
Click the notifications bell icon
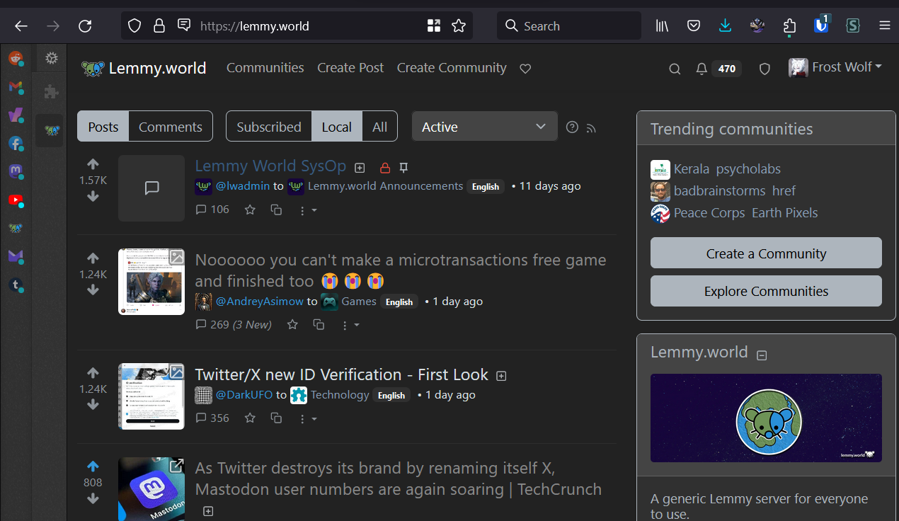[702, 69]
